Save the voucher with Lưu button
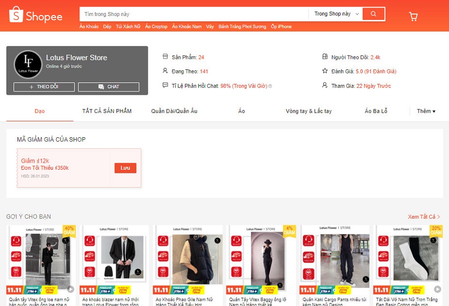The image size is (449, 306). 125,168
